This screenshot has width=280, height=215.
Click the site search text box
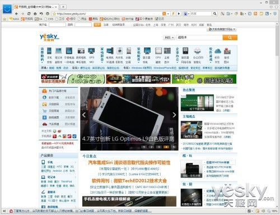click(199, 38)
